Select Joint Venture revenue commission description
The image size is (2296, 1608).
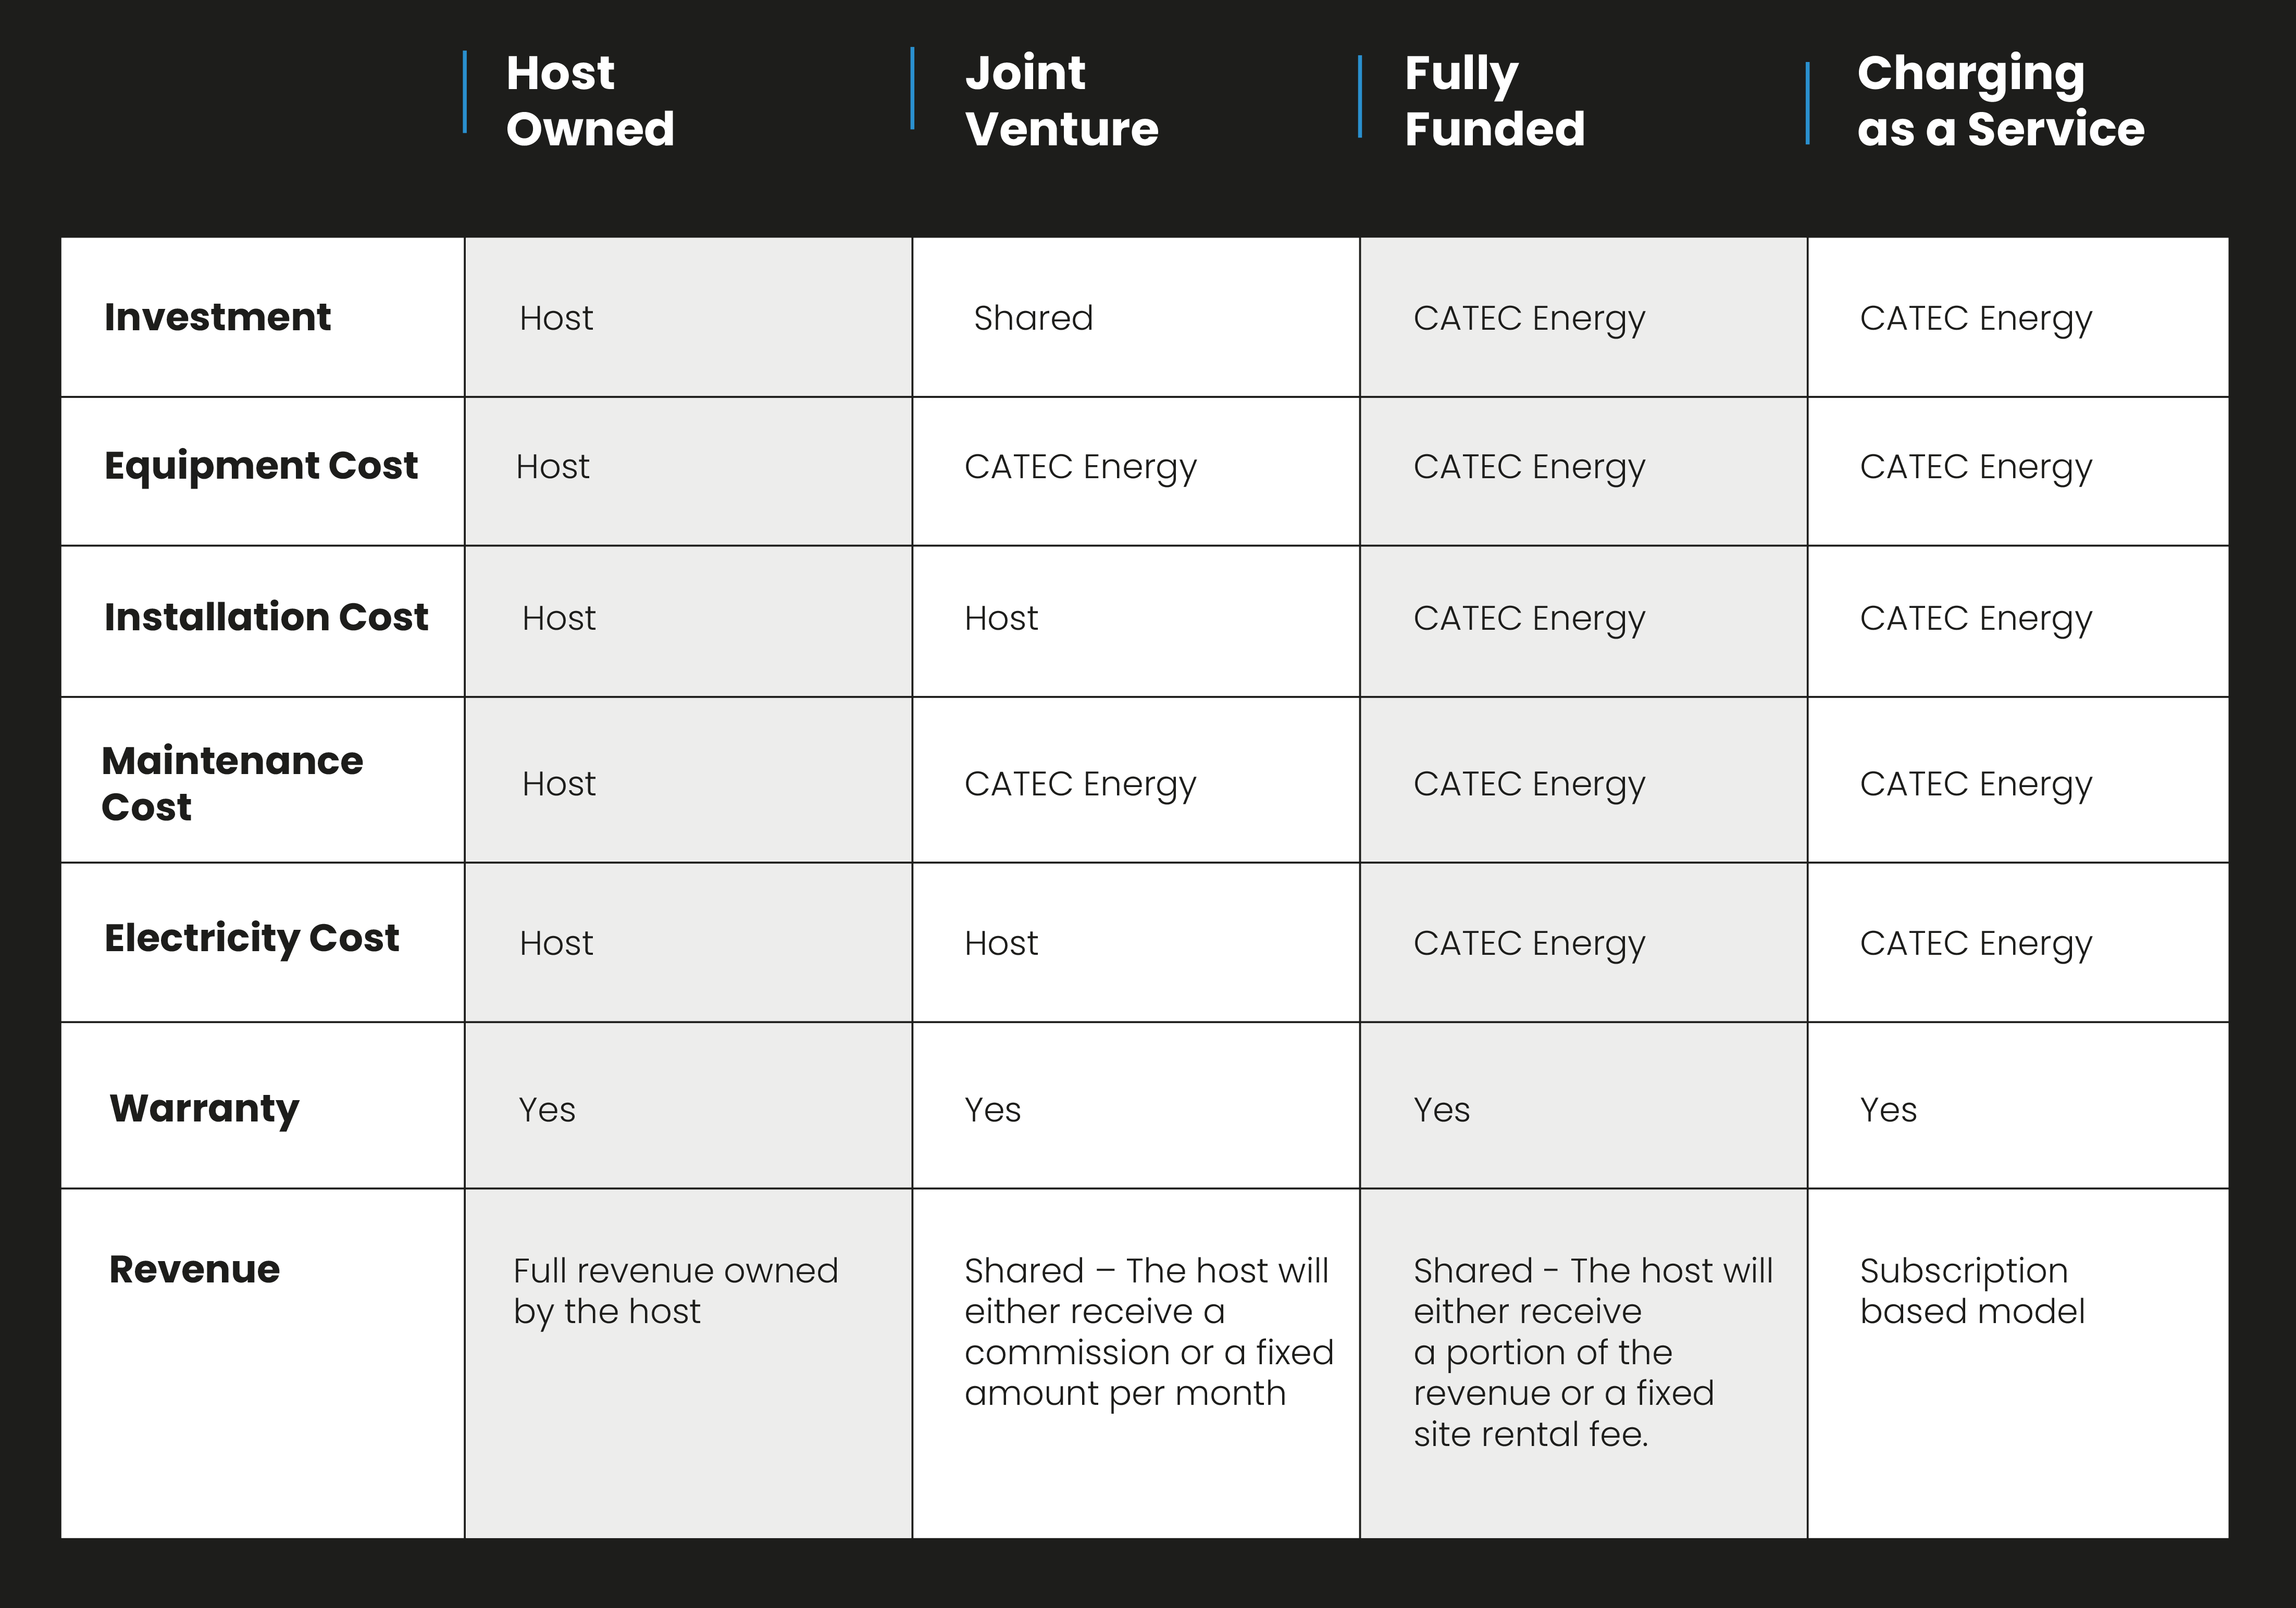coord(1149,1332)
